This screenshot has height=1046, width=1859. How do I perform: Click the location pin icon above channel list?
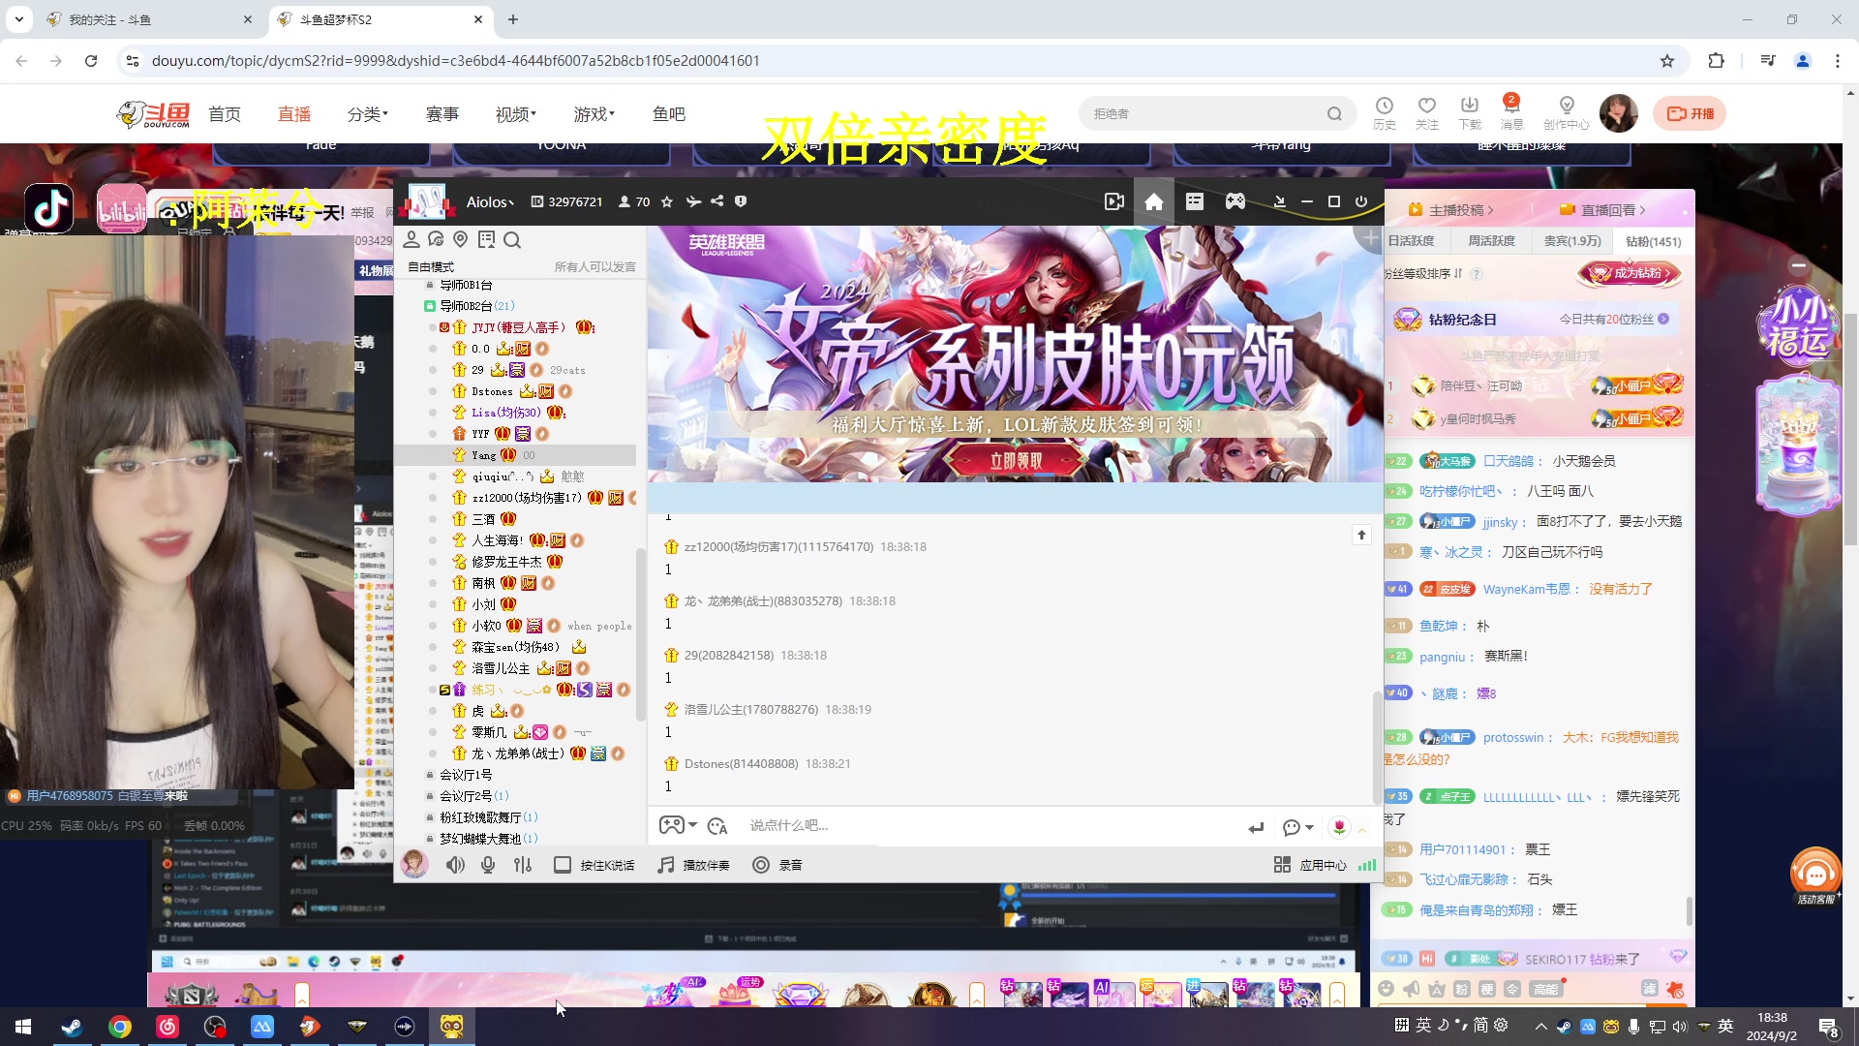461,239
